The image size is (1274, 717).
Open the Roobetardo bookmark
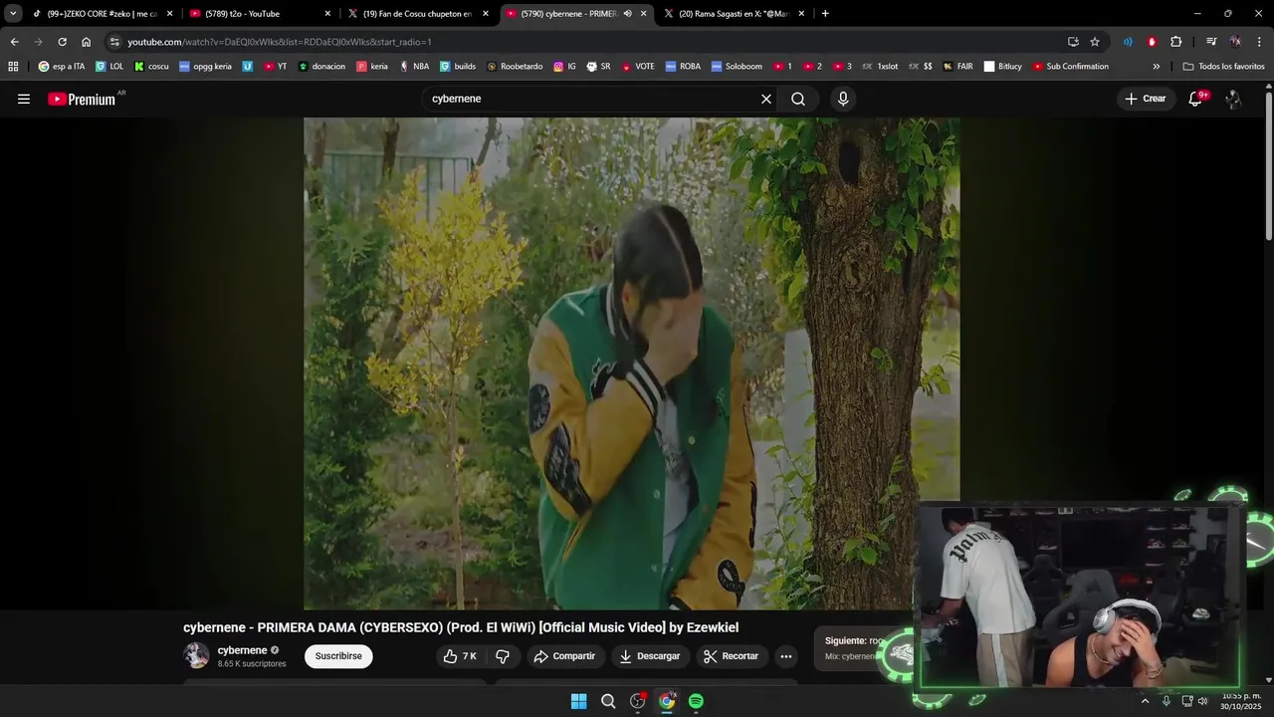click(x=515, y=67)
